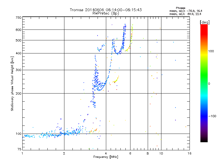Click the 'Frequency [MHz]' axis label
The image size is (223, 167).
(106, 157)
